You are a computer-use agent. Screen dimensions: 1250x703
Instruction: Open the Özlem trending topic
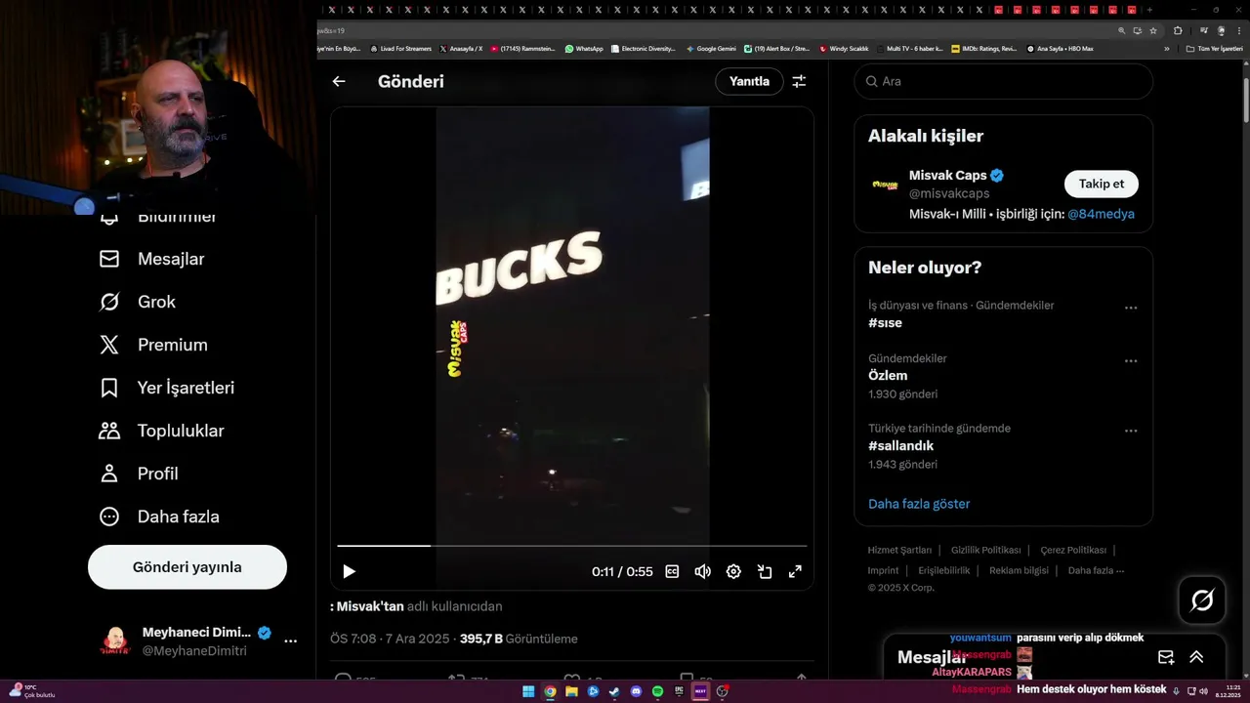tap(888, 375)
